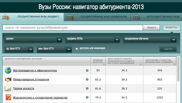Select the average score value 82.2
This screenshot has width=182, height=103.
tap(98, 79)
